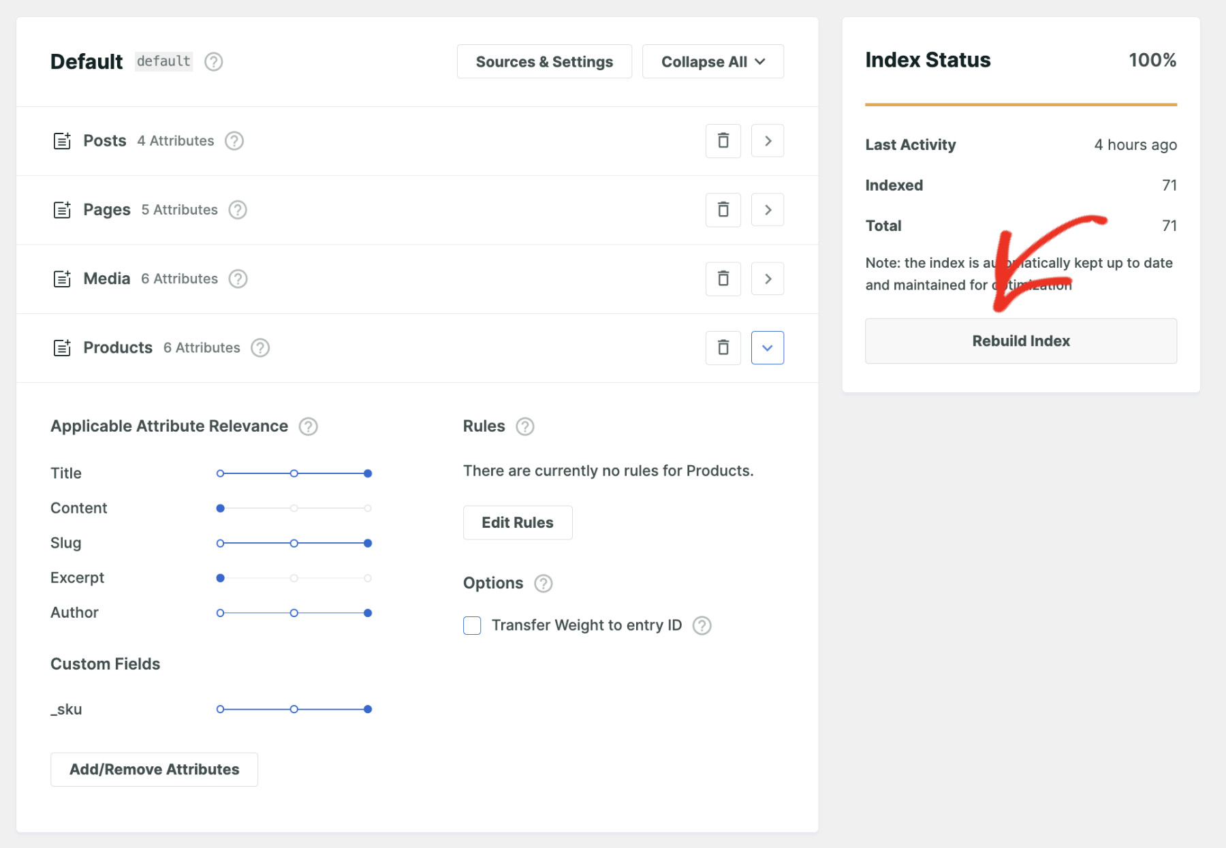Click the Rebuild Index button
This screenshot has height=848, width=1226.
1021,341
